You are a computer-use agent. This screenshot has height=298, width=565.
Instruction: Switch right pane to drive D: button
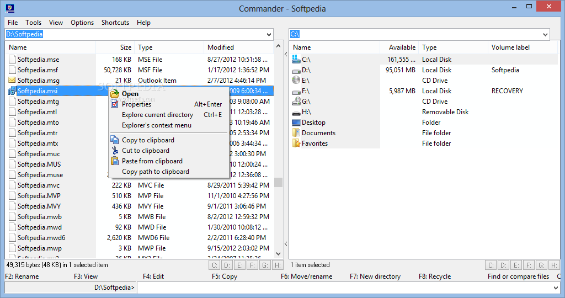(503, 265)
